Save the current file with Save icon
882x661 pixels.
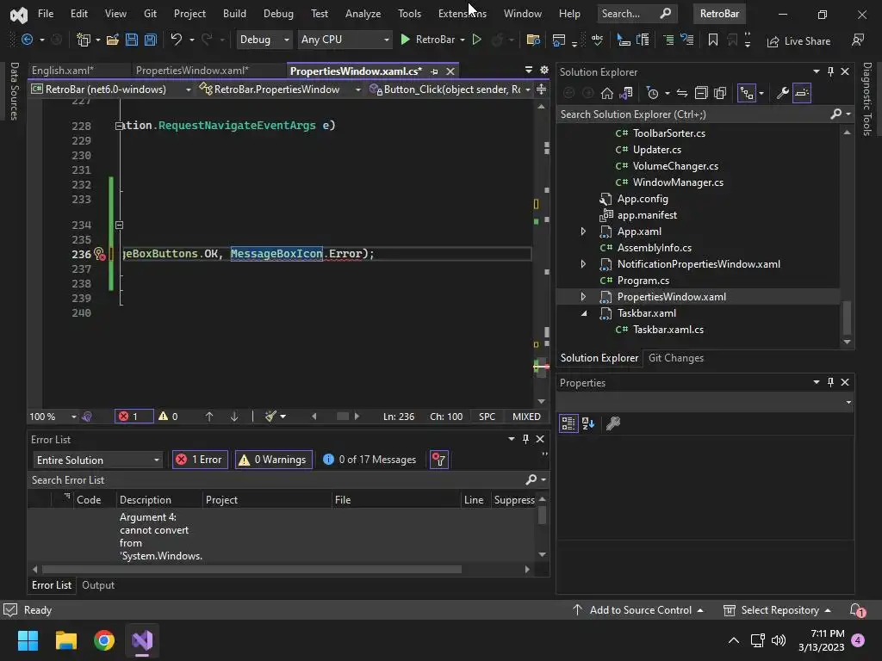click(132, 40)
